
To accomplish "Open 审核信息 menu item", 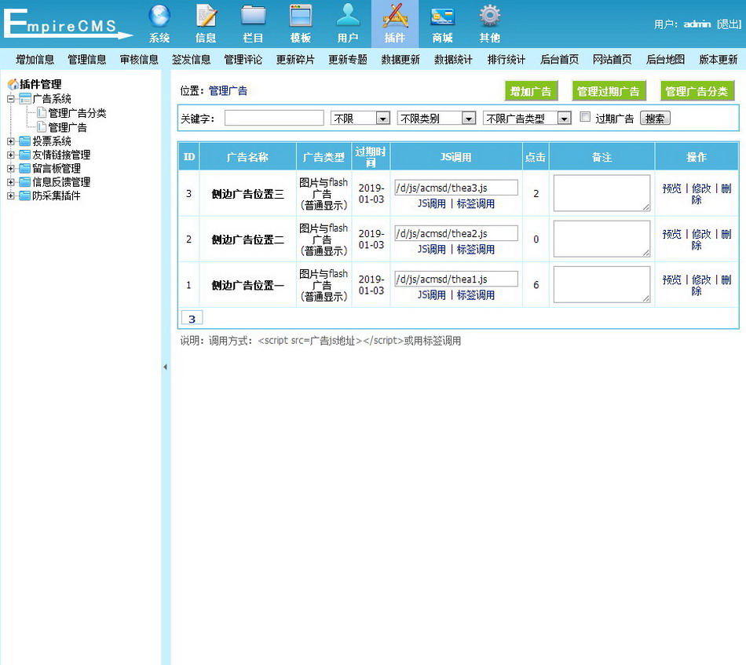I will 139,60.
